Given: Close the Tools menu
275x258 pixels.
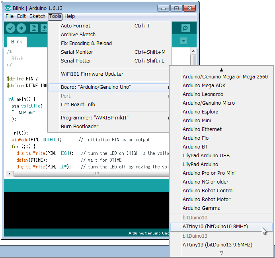Looking at the screenshot, I should pyautogui.click(x=55, y=16).
